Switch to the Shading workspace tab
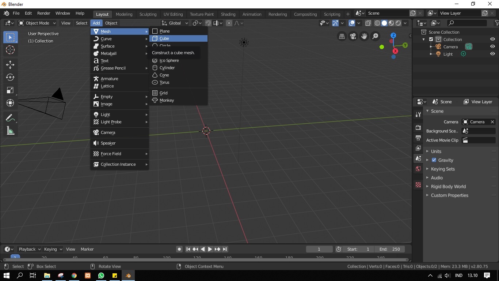This screenshot has width=499, height=281. tap(228, 14)
